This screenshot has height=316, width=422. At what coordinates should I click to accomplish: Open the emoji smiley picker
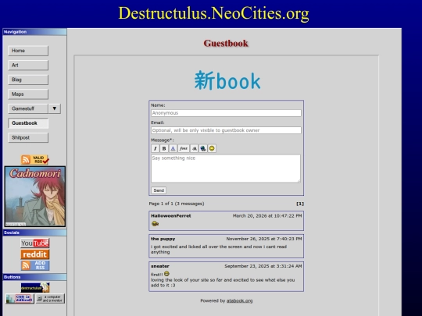point(212,148)
